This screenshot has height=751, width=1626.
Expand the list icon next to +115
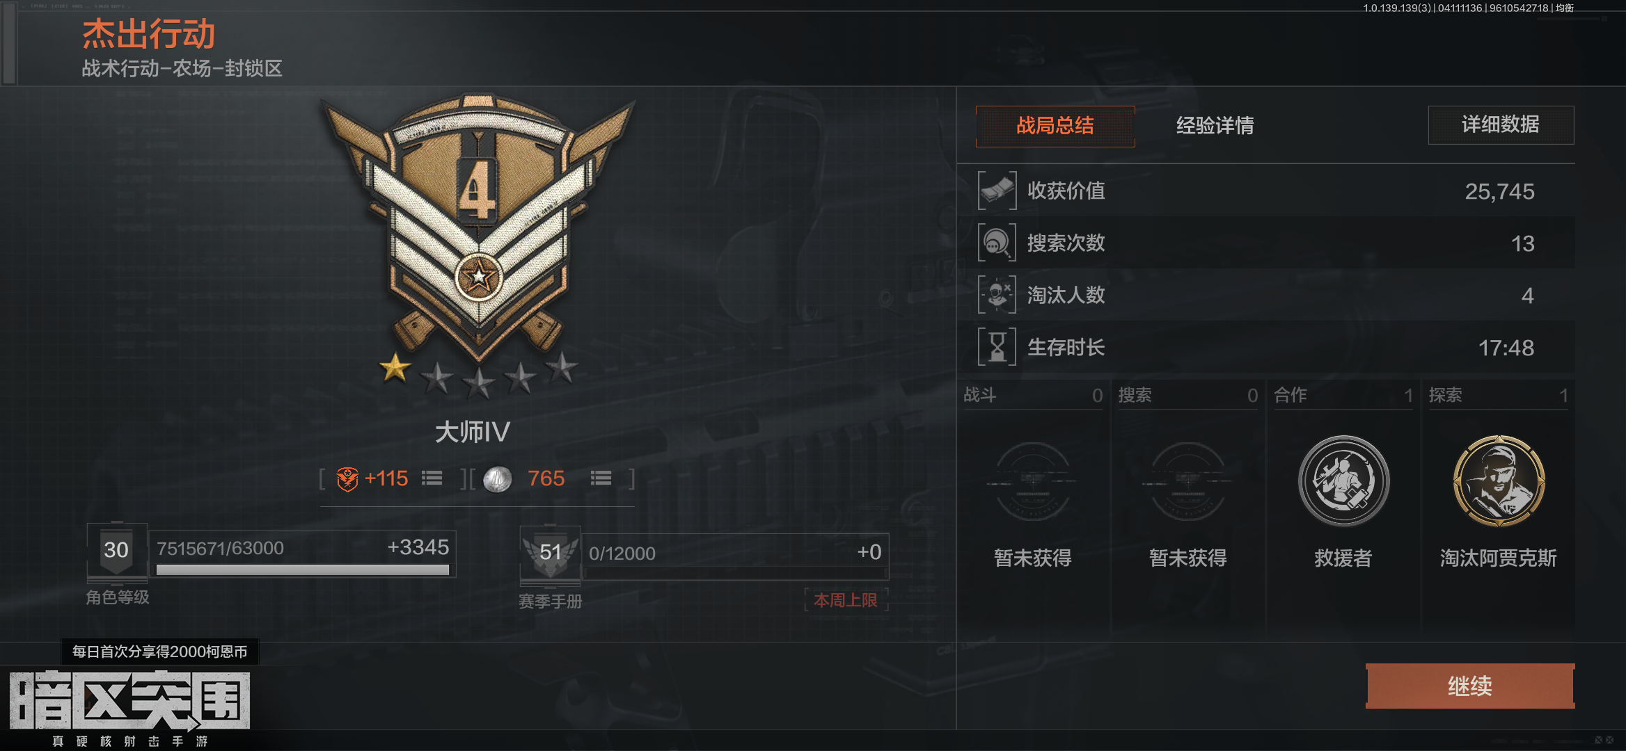(x=432, y=478)
